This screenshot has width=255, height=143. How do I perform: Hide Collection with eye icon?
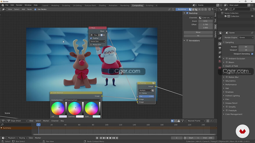[252, 16]
